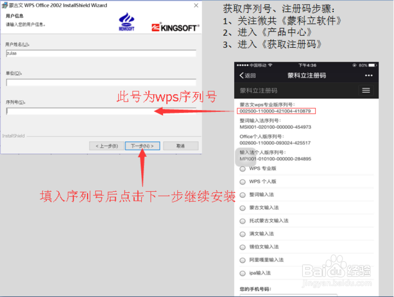This screenshot has height=297, width=394.
Task: Click the Cancel (取消) button
Action: (181, 146)
